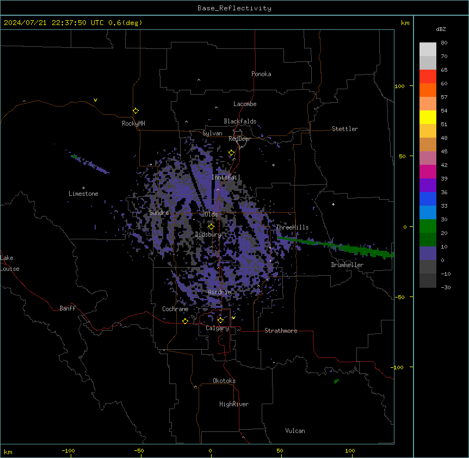469x458 pixels.
Task: Click the Innisfail town label
Action: click(226, 177)
